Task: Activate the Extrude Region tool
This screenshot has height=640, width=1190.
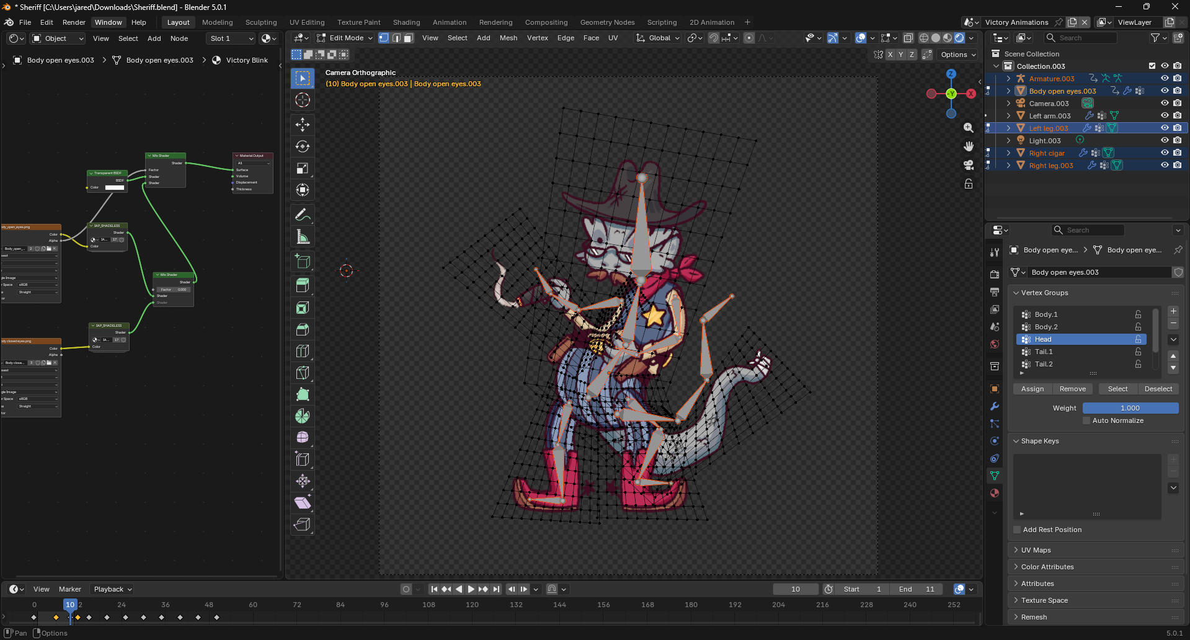Action: click(x=303, y=286)
